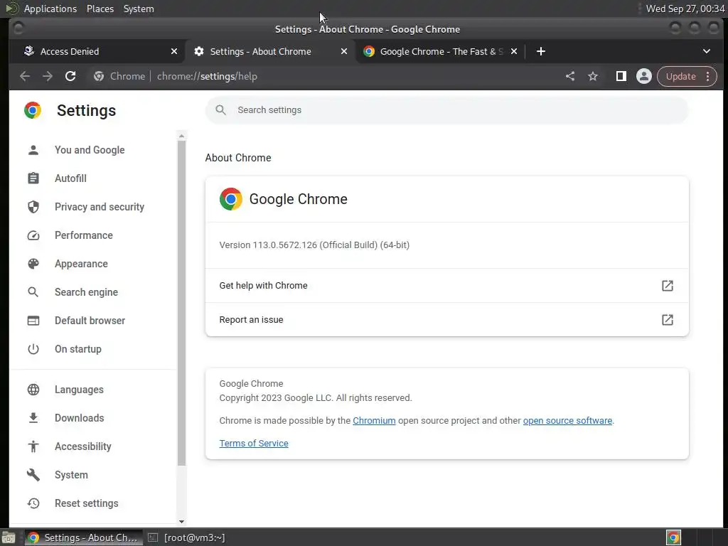
Task: Click the Report an issue row
Action: [x=446, y=319]
